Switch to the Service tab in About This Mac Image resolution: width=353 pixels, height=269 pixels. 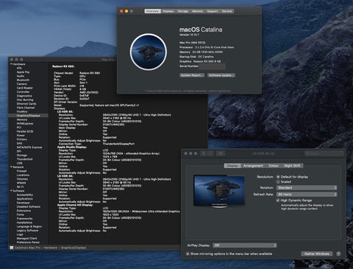point(227,11)
